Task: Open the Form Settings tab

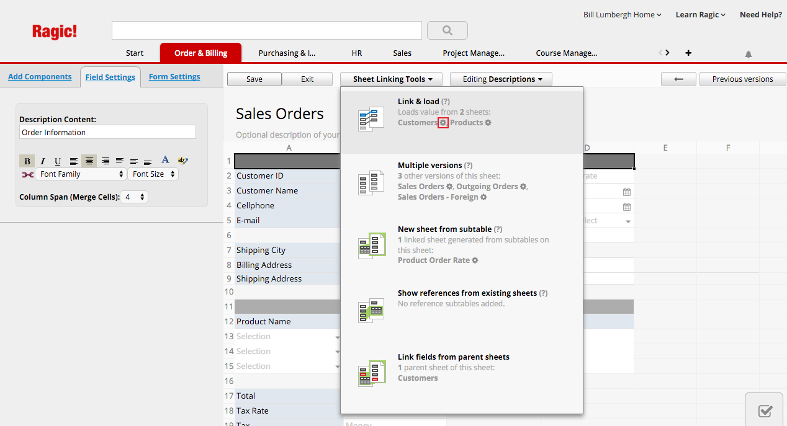Action: 174,77
